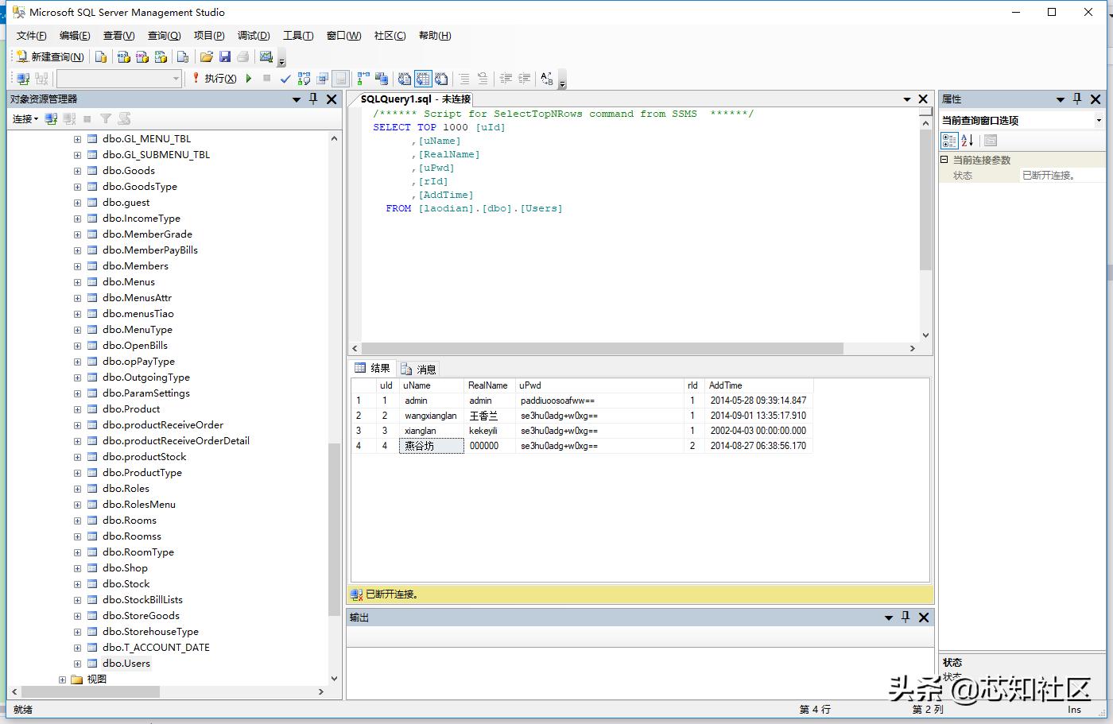Click the green debug play arrow
This screenshot has width=1113, height=724.
(x=249, y=78)
